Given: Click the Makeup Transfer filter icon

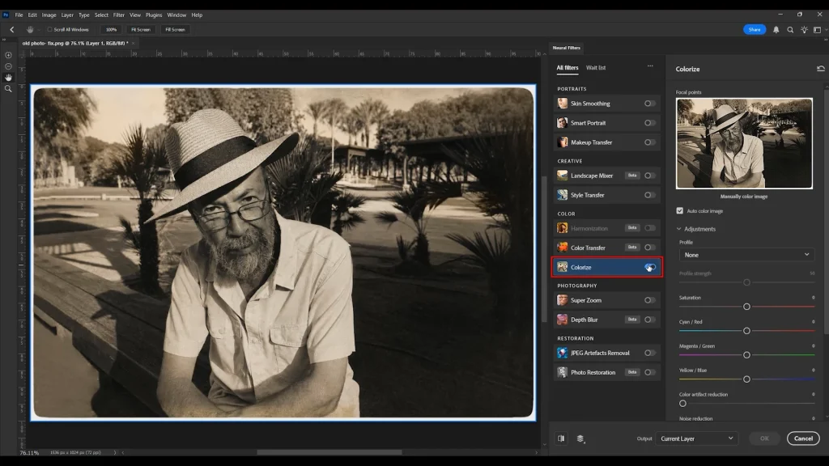Looking at the screenshot, I should pyautogui.click(x=562, y=142).
